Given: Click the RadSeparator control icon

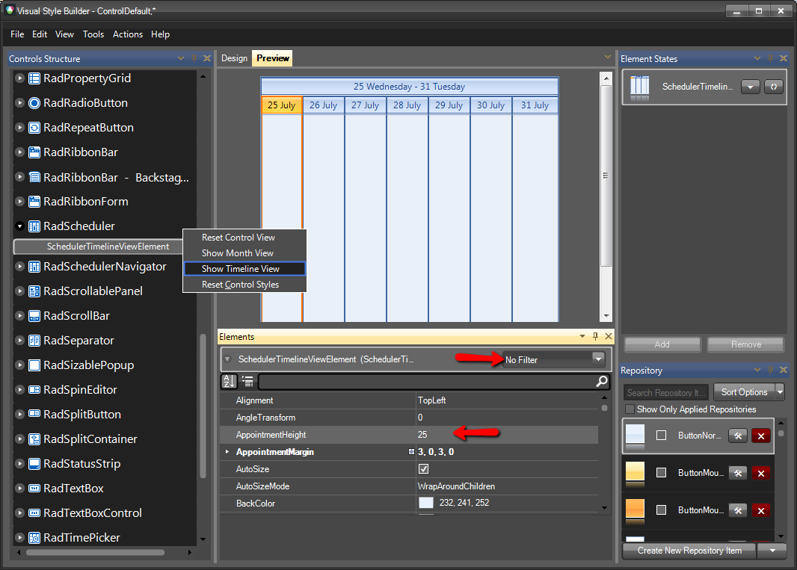Looking at the screenshot, I should (34, 341).
